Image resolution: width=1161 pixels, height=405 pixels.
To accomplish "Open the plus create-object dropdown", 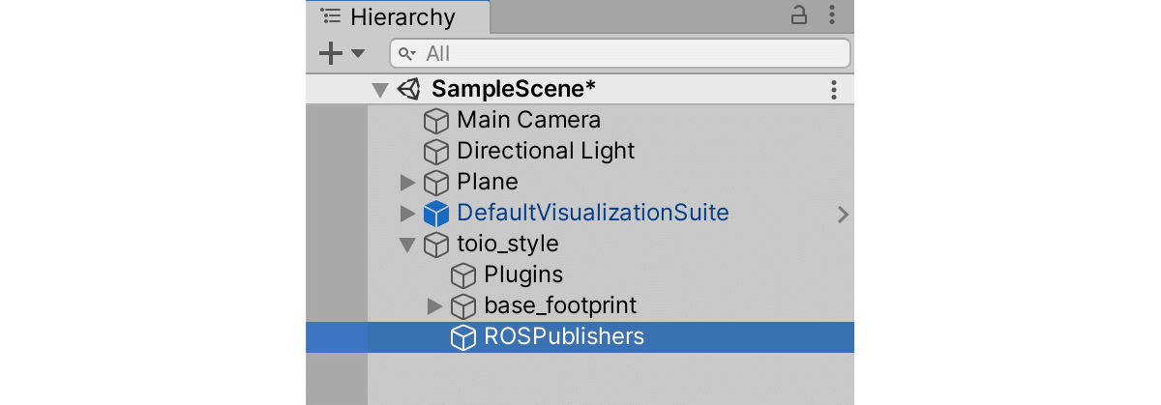I will [x=342, y=53].
